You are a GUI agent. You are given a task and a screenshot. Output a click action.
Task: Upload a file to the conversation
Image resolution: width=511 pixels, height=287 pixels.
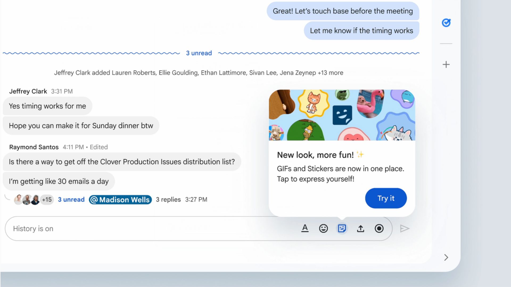pyautogui.click(x=360, y=228)
